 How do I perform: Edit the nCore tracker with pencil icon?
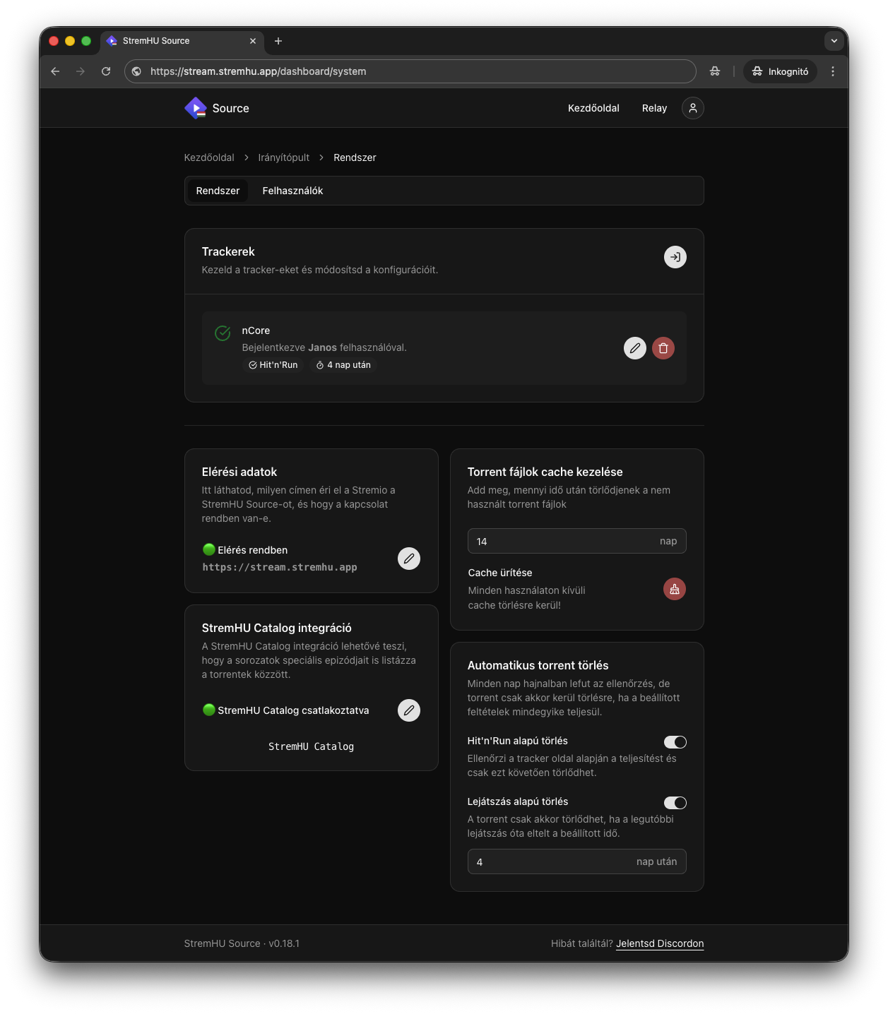634,348
